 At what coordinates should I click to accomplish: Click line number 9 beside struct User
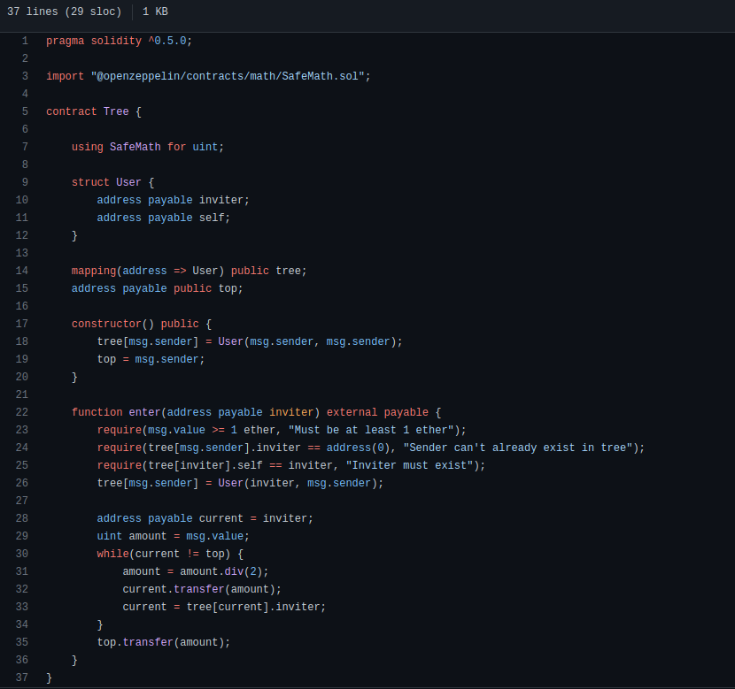pos(25,182)
